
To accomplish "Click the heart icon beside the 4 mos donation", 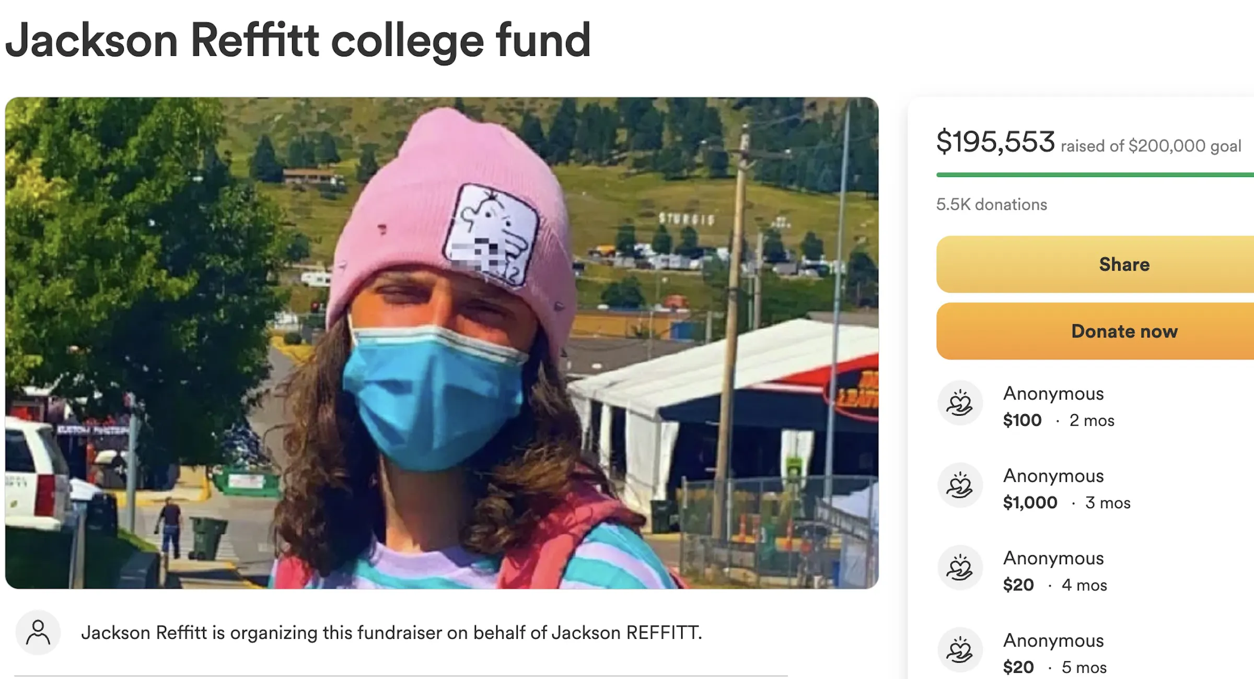I will (960, 568).
